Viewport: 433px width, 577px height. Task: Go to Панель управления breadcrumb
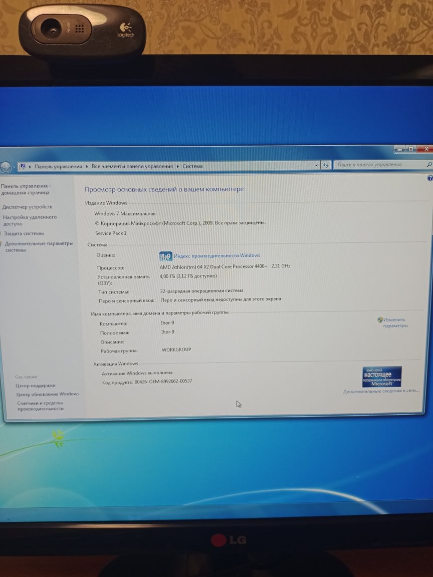[x=58, y=166]
